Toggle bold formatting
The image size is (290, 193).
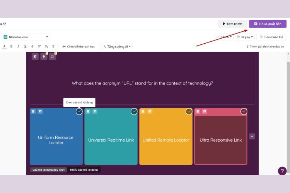(x=11, y=46)
